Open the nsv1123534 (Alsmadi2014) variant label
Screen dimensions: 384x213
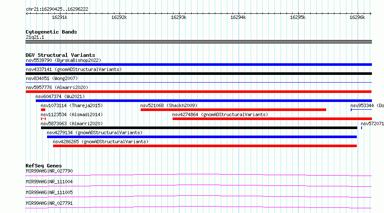click(x=72, y=114)
